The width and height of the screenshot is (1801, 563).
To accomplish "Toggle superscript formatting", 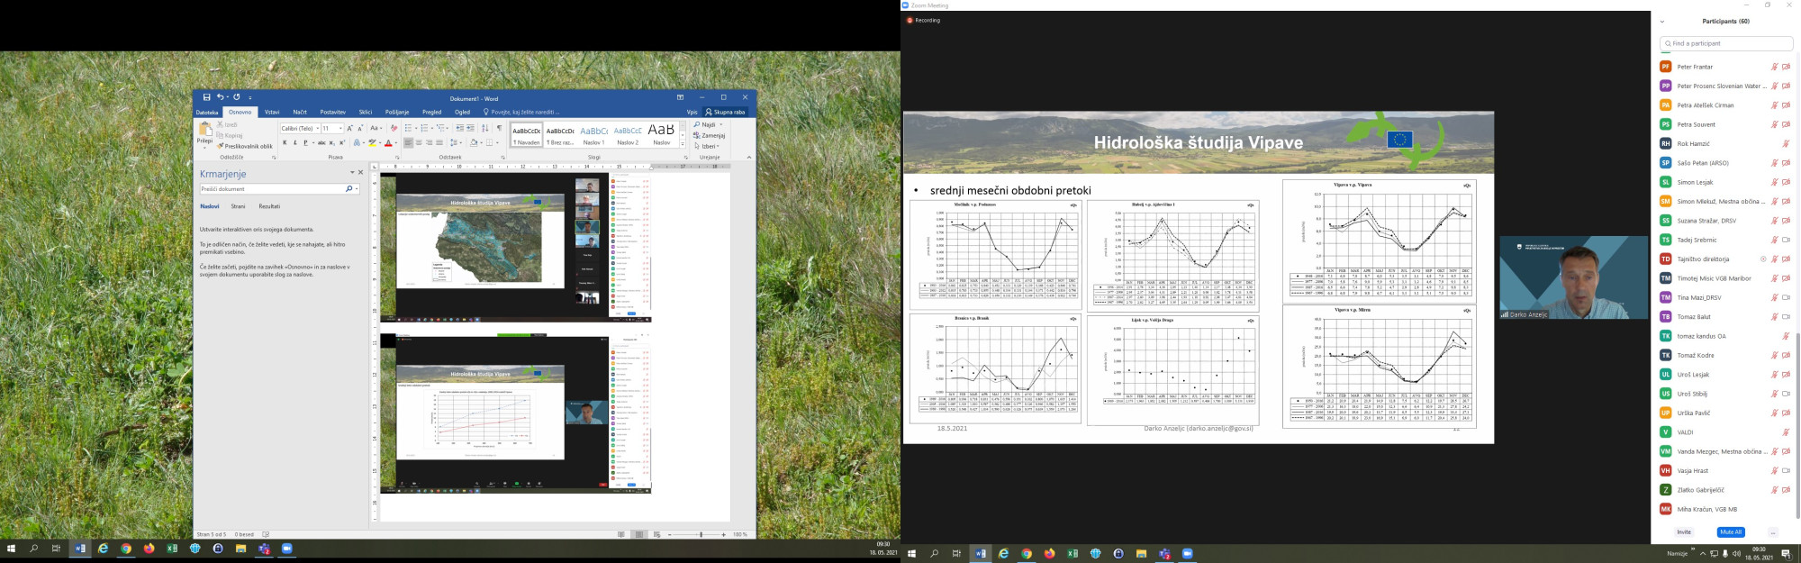I will tap(342, 142).
